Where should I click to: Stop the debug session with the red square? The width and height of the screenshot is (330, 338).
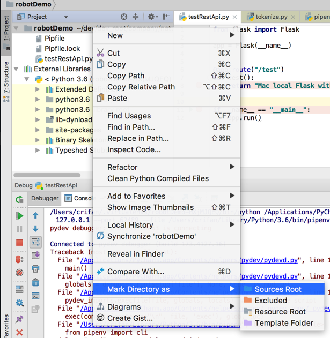pos(19,243)
